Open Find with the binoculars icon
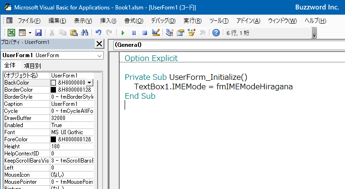Screen dimensions: 345x189 [x=84, y=33]
